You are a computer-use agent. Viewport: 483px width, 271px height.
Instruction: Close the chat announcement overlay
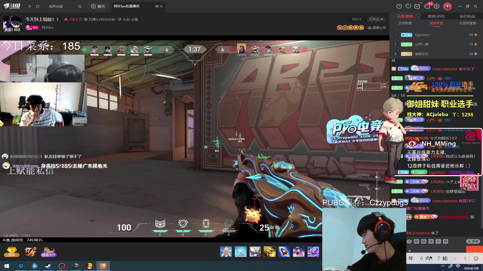(x=478, y=174)
